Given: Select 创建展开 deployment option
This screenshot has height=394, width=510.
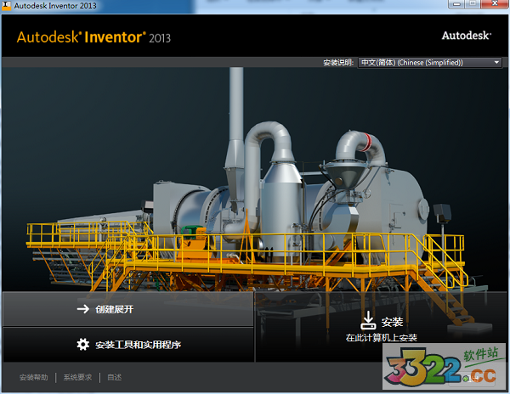Looking at the screenshot, I should [127, 309].
